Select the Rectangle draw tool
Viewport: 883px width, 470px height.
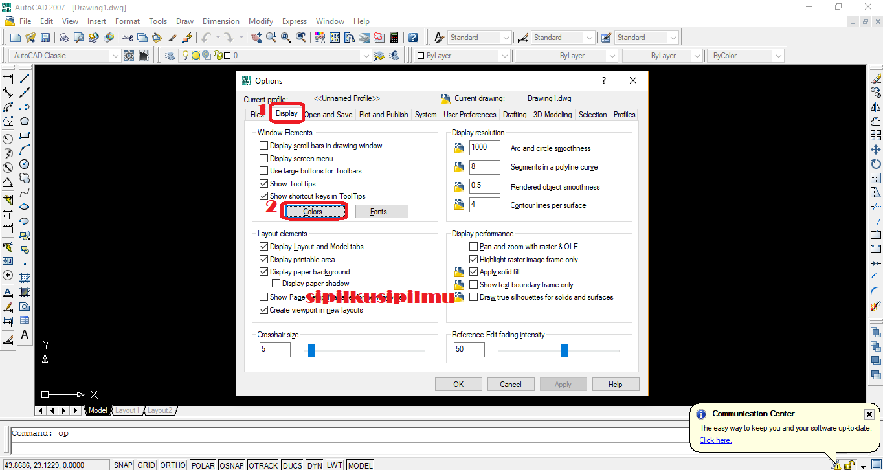click(x=25, y=135)
